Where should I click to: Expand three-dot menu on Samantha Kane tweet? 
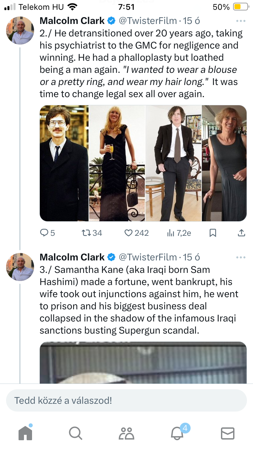click(x=241, y=257)
